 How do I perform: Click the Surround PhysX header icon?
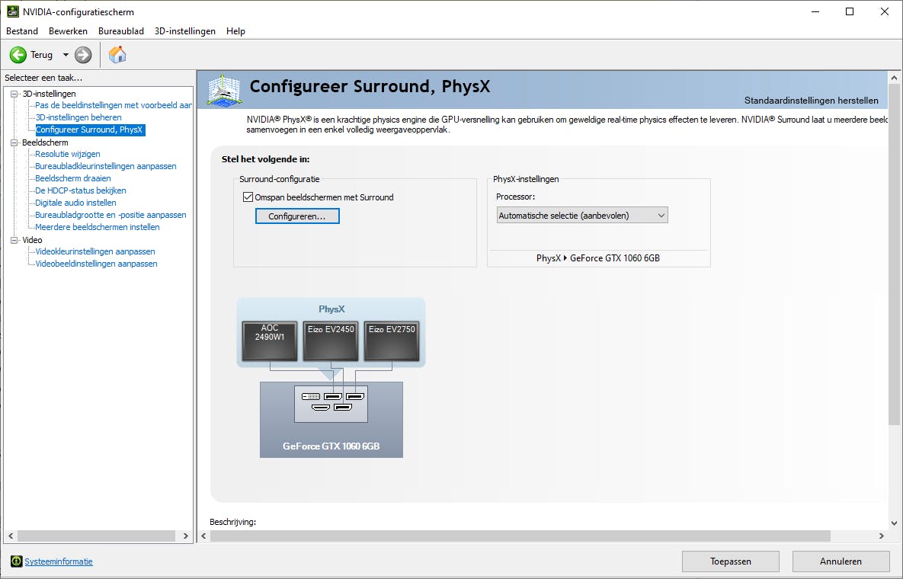point(224,91)
